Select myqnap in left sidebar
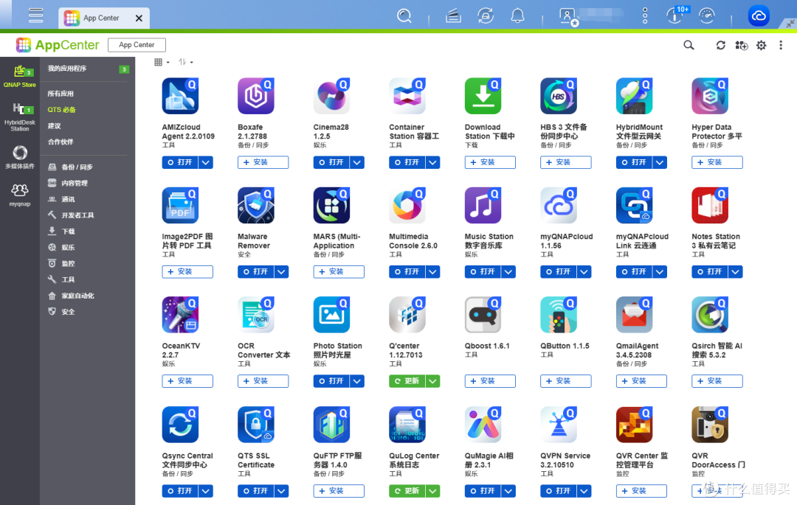Screen dimensions: 797x505 click(x=20, y=195)
